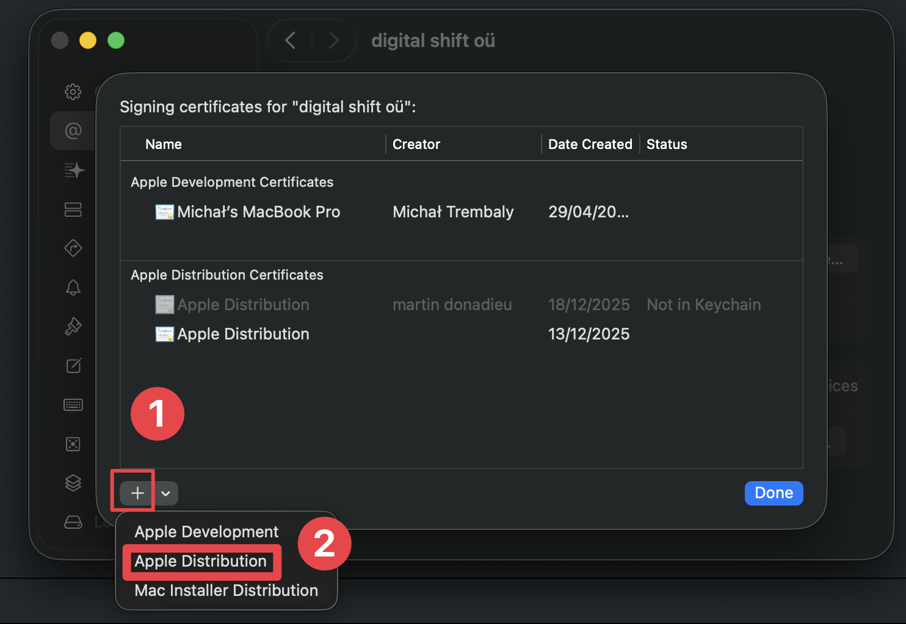Open the Text Editing settings icon
906x624 pixels.
click(x=73, y=365)
